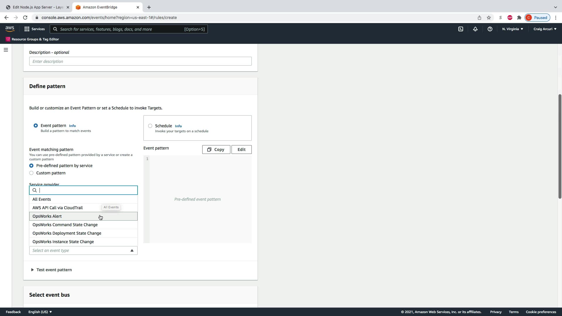Click the AWS logo home icon

tap(10, 29)
